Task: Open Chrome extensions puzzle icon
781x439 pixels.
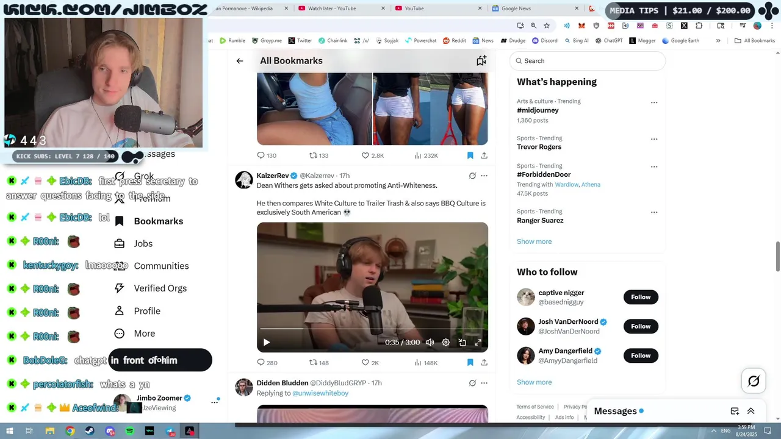Action: 699,26
